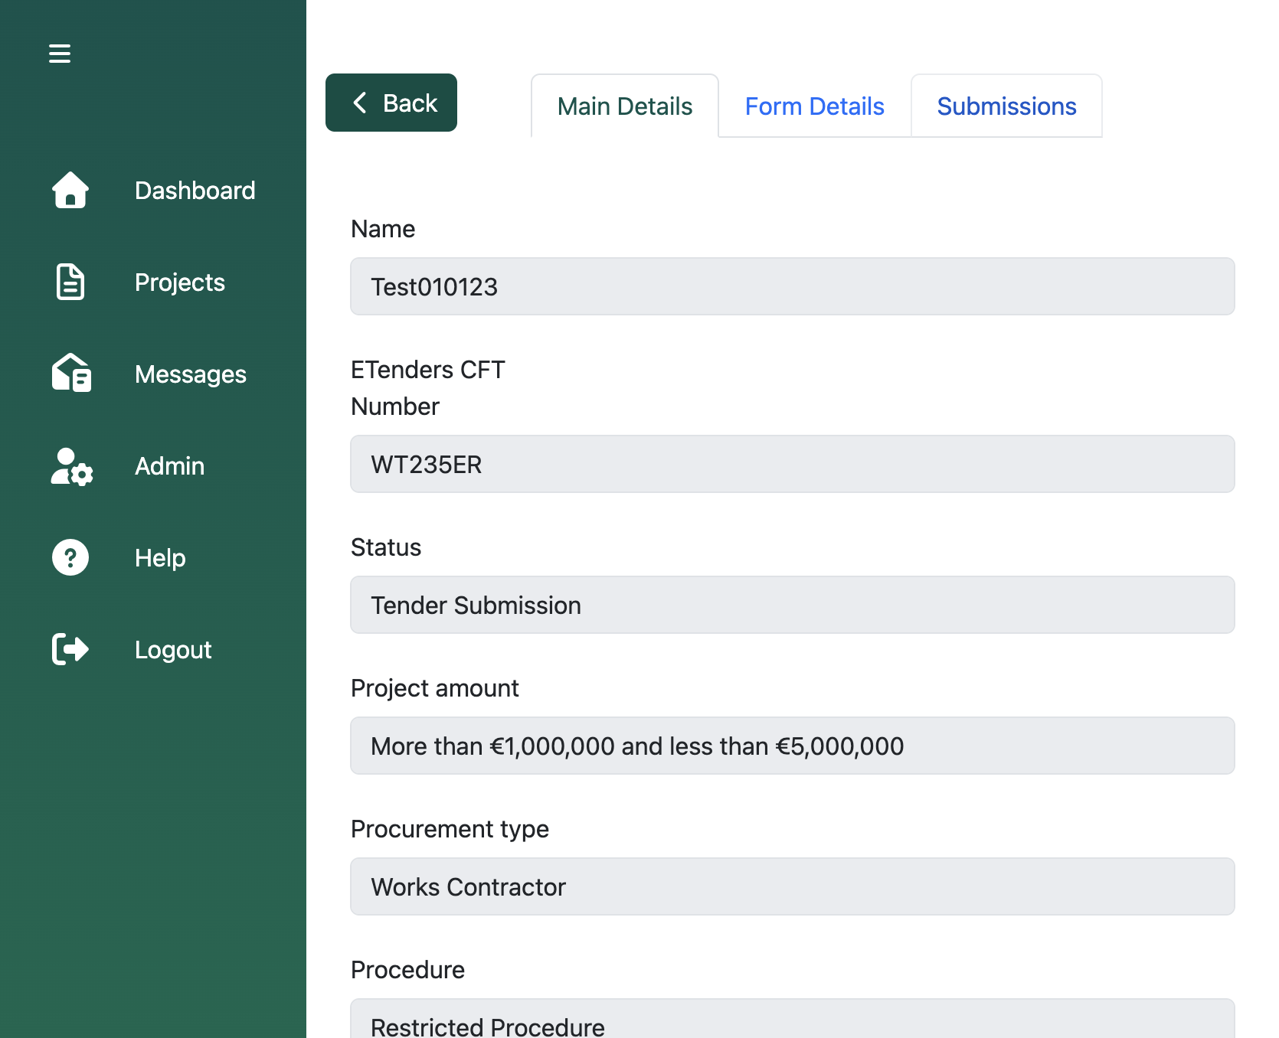Click the Projects document icon

70,282
